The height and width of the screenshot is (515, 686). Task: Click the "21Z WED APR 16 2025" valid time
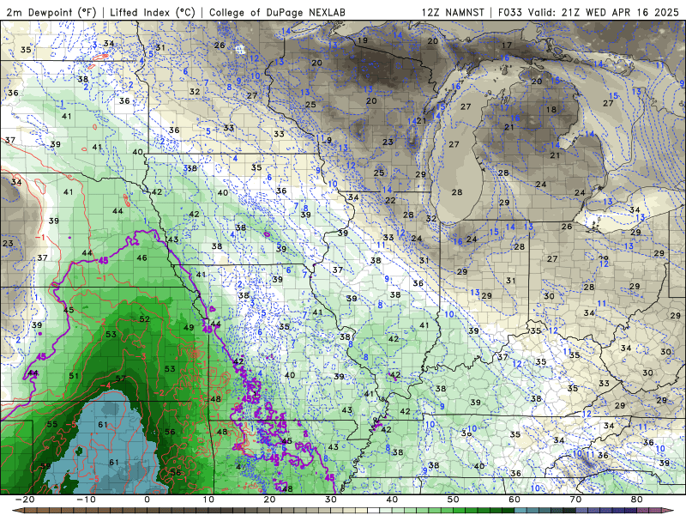tap(620, 12)
